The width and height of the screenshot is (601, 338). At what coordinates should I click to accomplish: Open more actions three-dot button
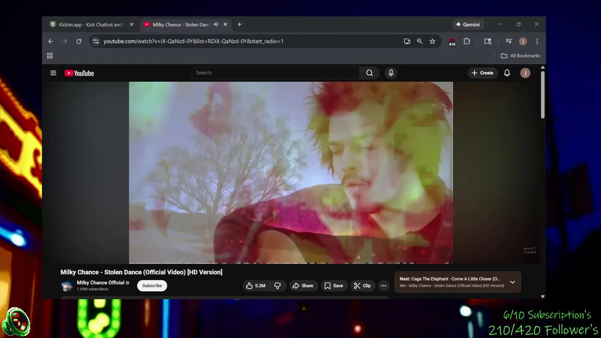click(384, 285)
